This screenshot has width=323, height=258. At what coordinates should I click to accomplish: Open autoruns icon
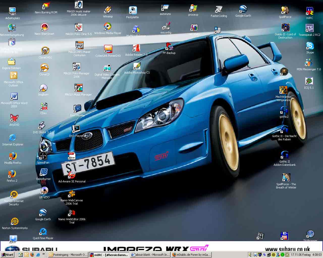165,8
